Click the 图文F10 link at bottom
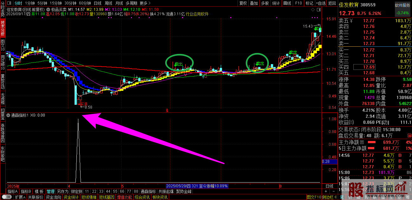 (314, 197)
